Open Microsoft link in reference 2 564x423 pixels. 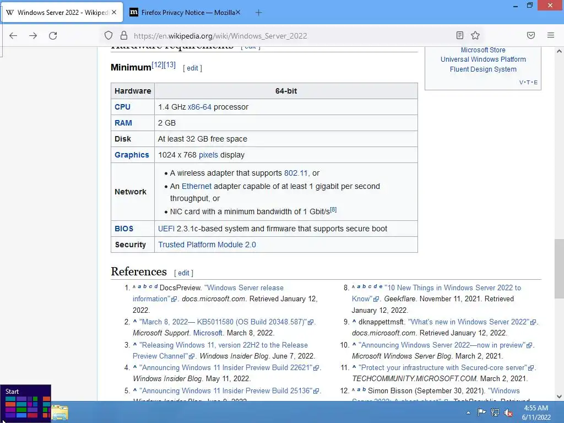coord(208,333)
